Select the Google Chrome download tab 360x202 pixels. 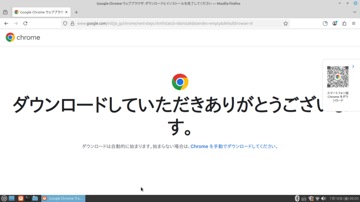pyautogui.click(x=39, y=12)
